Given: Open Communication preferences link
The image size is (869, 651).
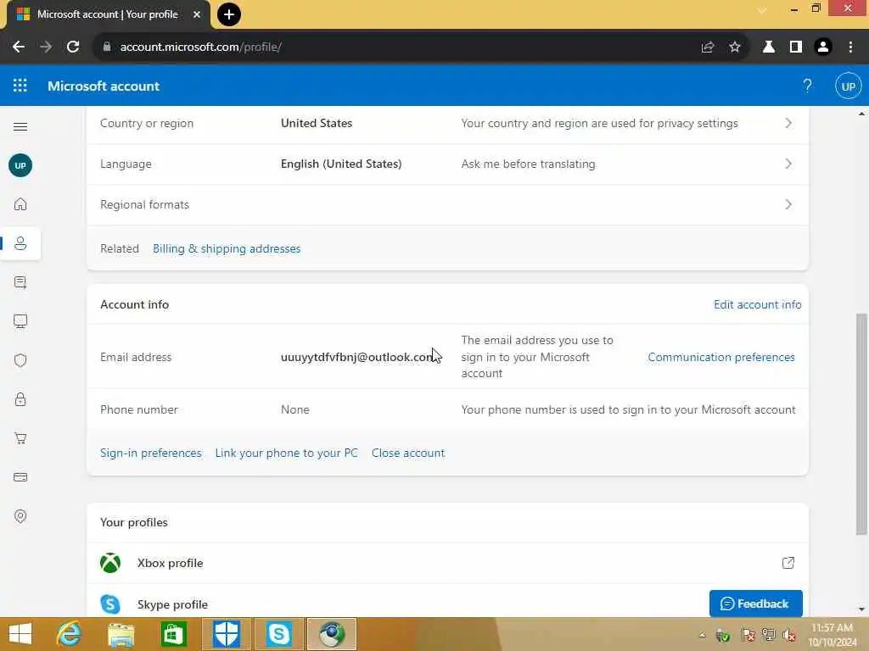Looking at the screenshot, I should [721, 357].
